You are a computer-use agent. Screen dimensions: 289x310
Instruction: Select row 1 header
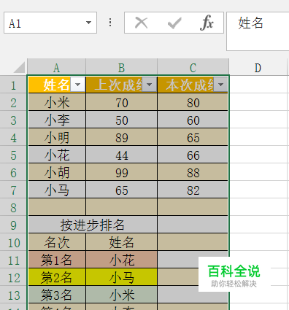13,85
